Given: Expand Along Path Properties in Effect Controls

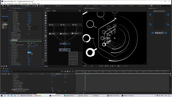Looking at the screenshot, I should point(11,36).
